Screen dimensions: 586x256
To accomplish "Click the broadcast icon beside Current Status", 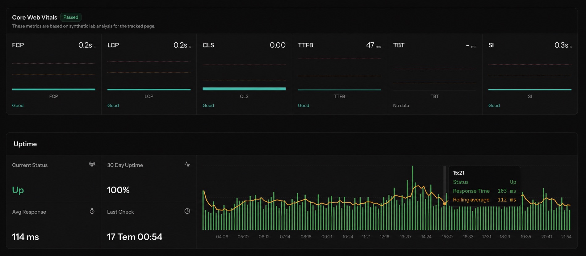I will 92,164.
